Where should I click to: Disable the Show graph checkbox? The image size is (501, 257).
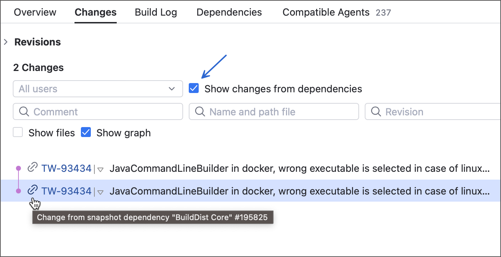[x=86, y=132]
